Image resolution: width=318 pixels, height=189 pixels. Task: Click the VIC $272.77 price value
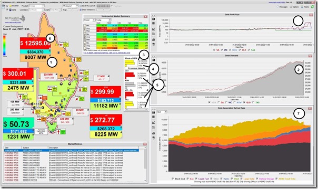(106, 120)
